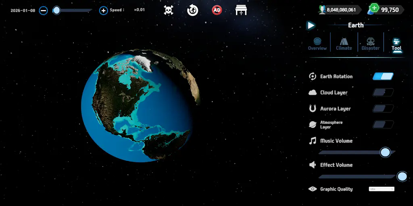The image size is (413, 206).
Task: Click the Earth reset arrow icon
Action: [193, 10]
